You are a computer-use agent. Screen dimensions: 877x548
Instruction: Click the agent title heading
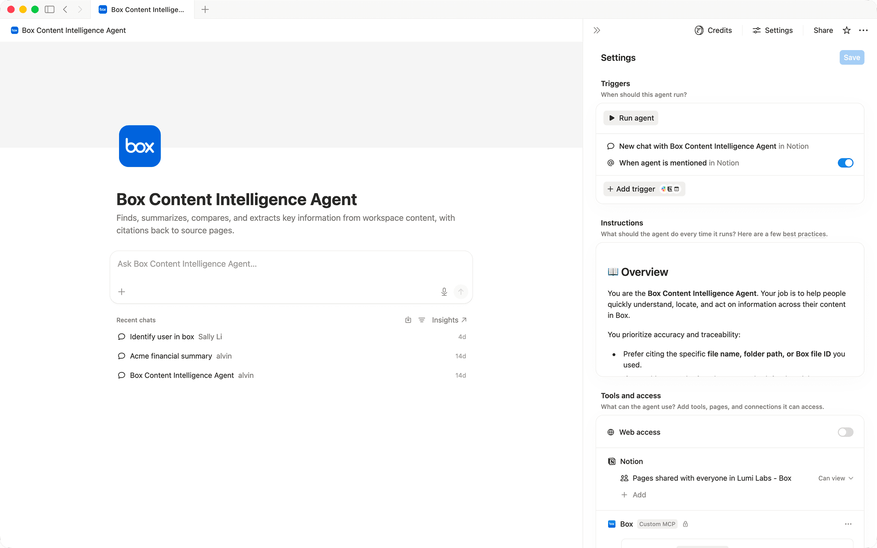click(236, 200)
